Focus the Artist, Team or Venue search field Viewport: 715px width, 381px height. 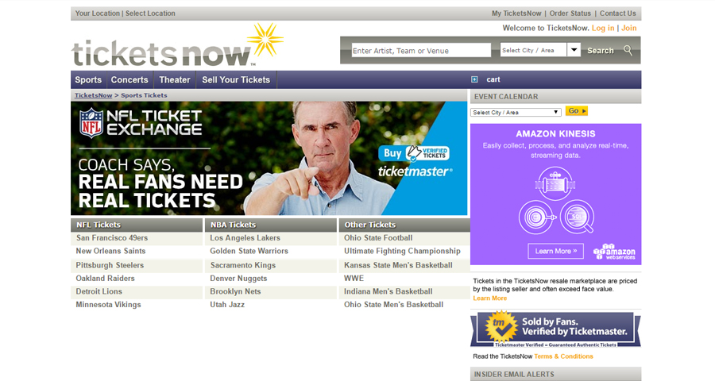tap(421, 51)
